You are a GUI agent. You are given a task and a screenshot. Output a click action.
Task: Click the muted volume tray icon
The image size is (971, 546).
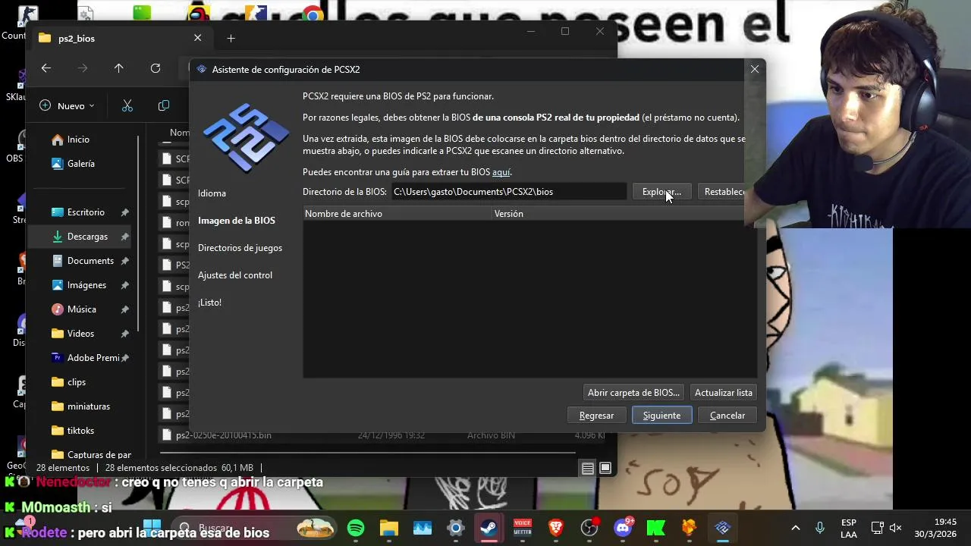895,528
